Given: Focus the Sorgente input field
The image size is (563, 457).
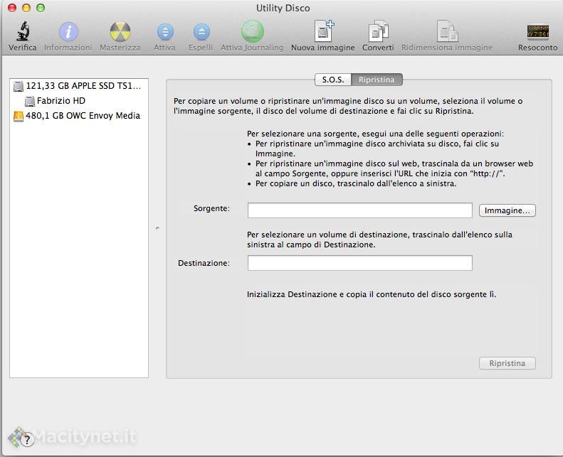Looking at the screenshot, I should click(x=359, y=210).
